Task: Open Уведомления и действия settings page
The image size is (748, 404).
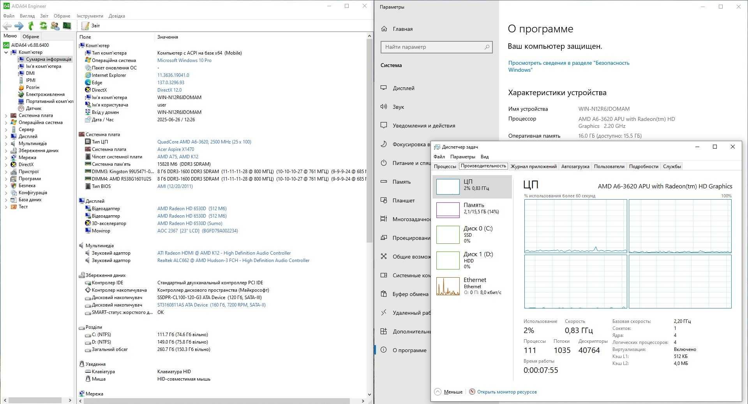Action: tap(424, 126)
